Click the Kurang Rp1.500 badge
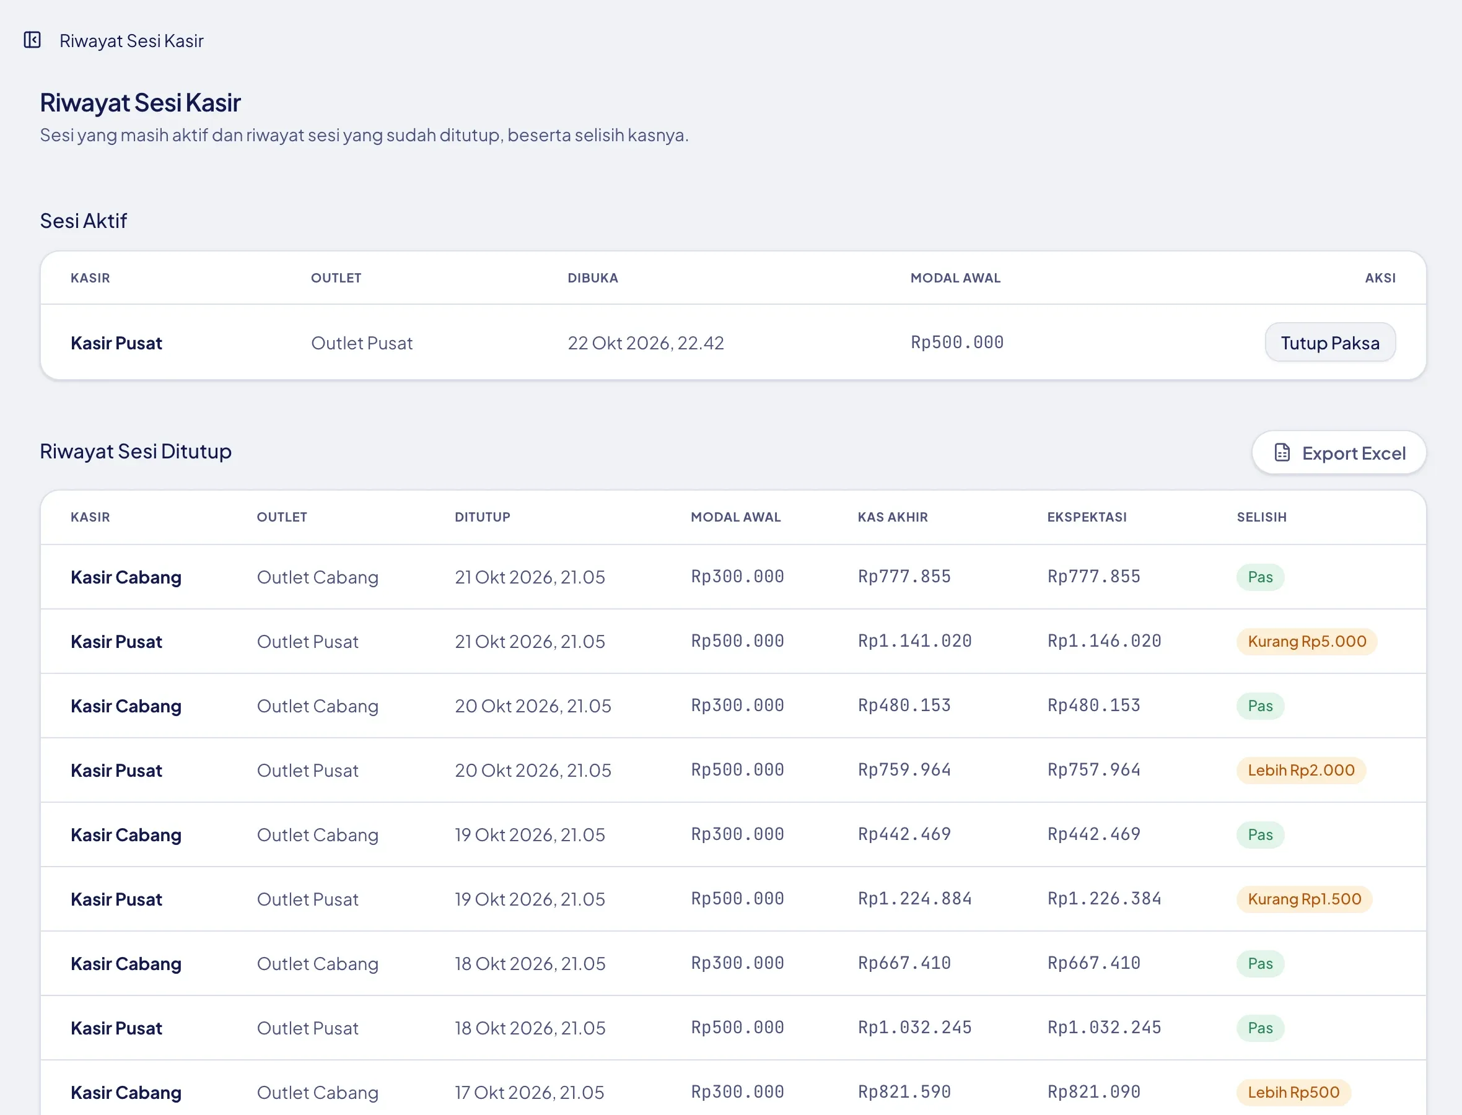The image size is (1462, 1115). 1304,899
